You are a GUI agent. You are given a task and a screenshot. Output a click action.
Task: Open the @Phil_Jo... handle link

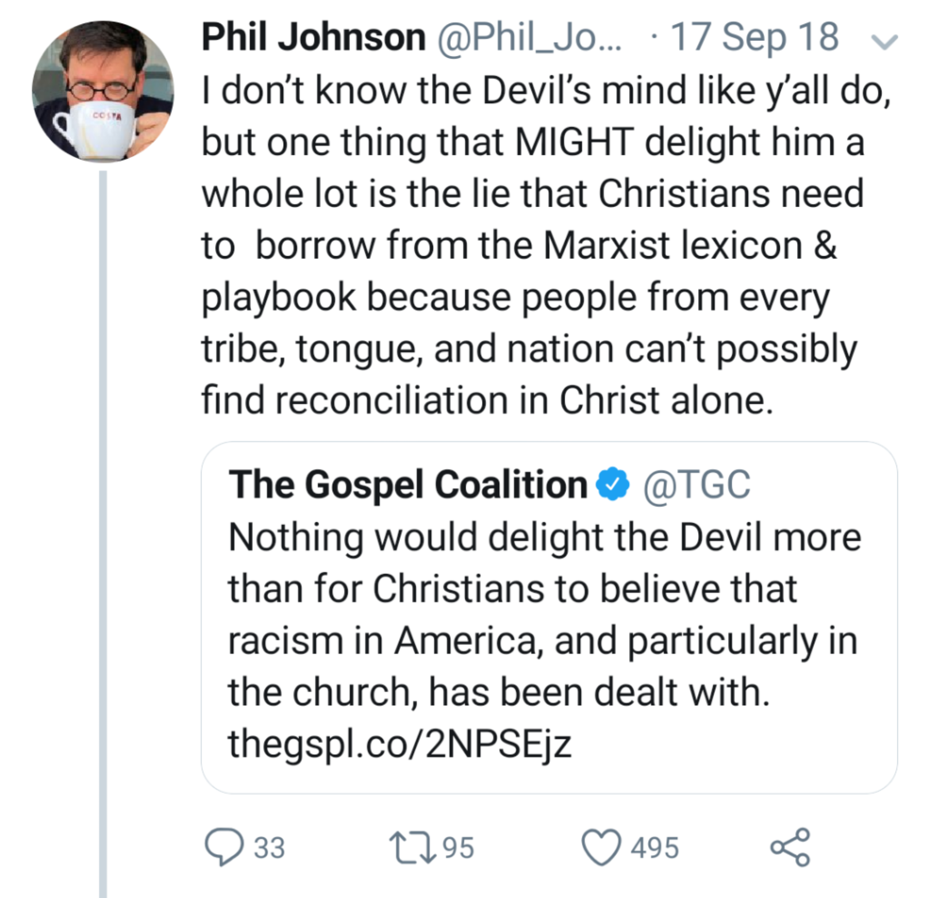point(529,38)
